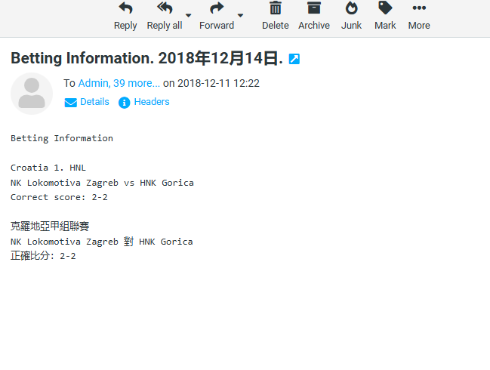The height and width of the screenshot is (370, 490).
Task: View the email Headers
Action: coord(152,102)
